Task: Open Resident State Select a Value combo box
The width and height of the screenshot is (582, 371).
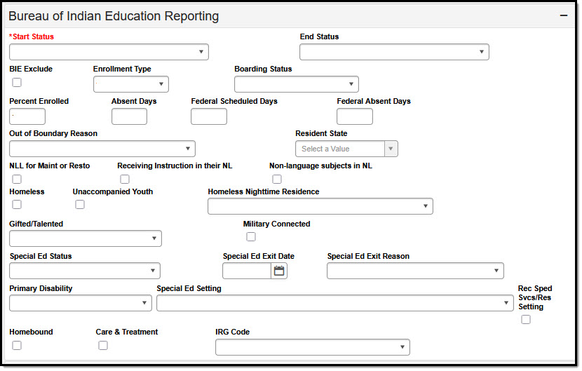Action: pyautogui.click(x=346, y=149)
